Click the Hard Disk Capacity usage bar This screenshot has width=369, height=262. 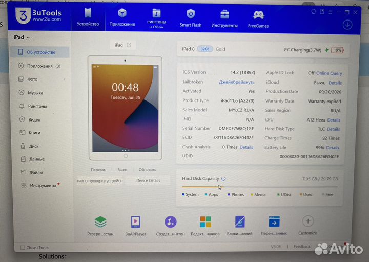point(259,187)
